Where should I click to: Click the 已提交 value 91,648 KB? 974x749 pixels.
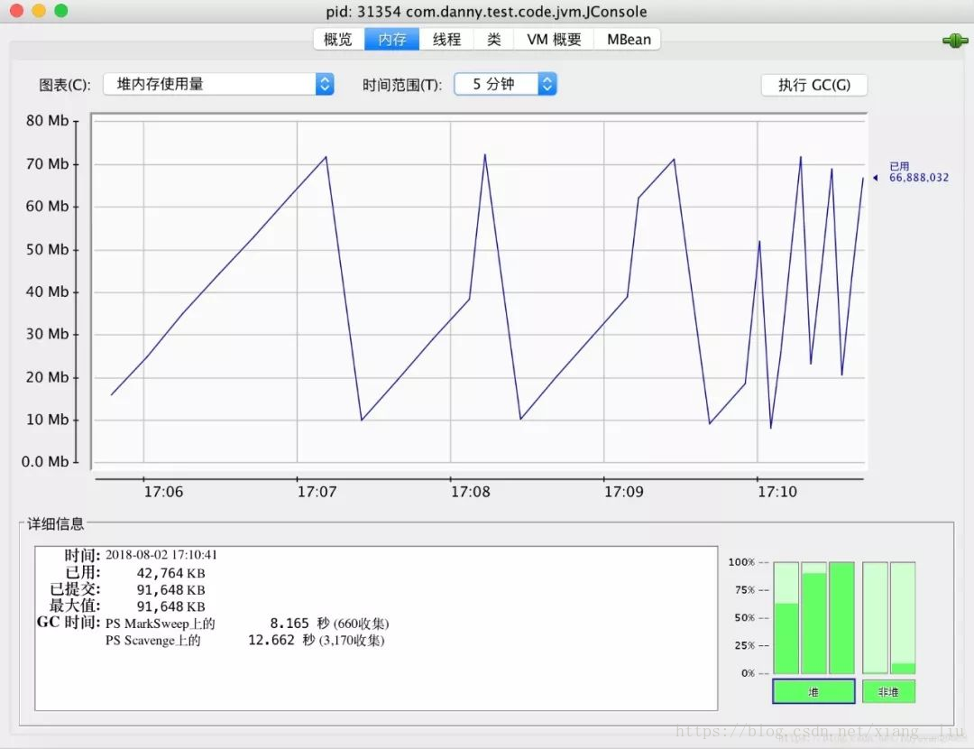[170, 590]
